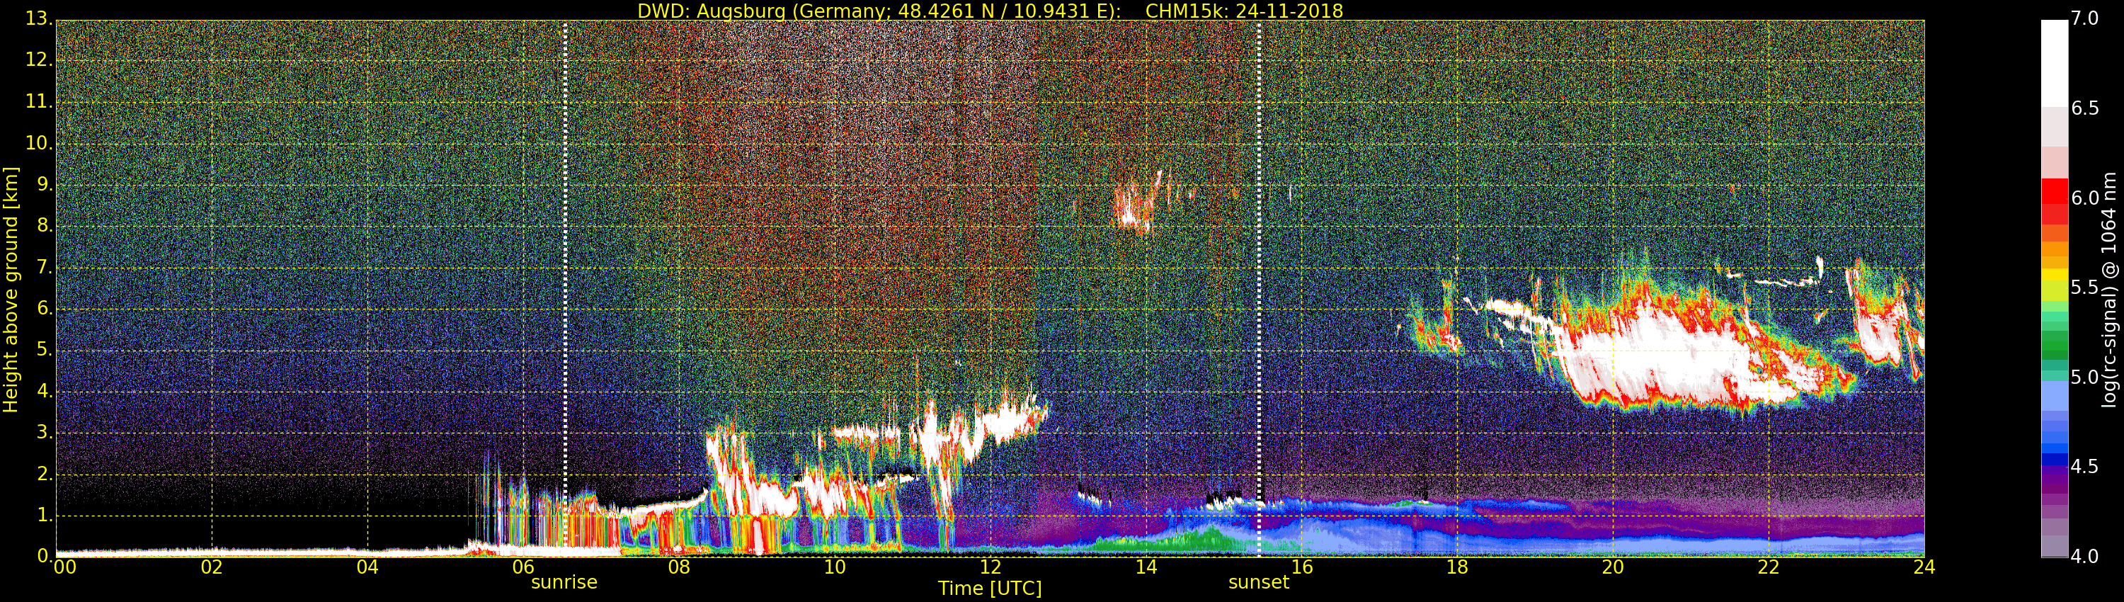Click the '22' tick on the time axis
This screenshot has height=602, width=2124.
tap(1769, 567)
